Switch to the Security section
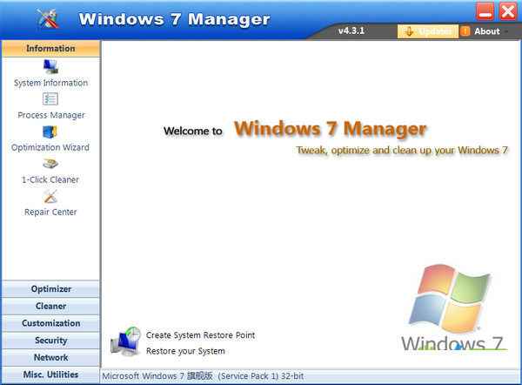This screenshot has width=522, height=385. coord(50,341)
